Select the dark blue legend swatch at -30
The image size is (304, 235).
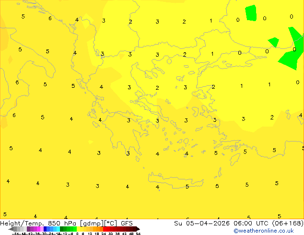(45, 229)
